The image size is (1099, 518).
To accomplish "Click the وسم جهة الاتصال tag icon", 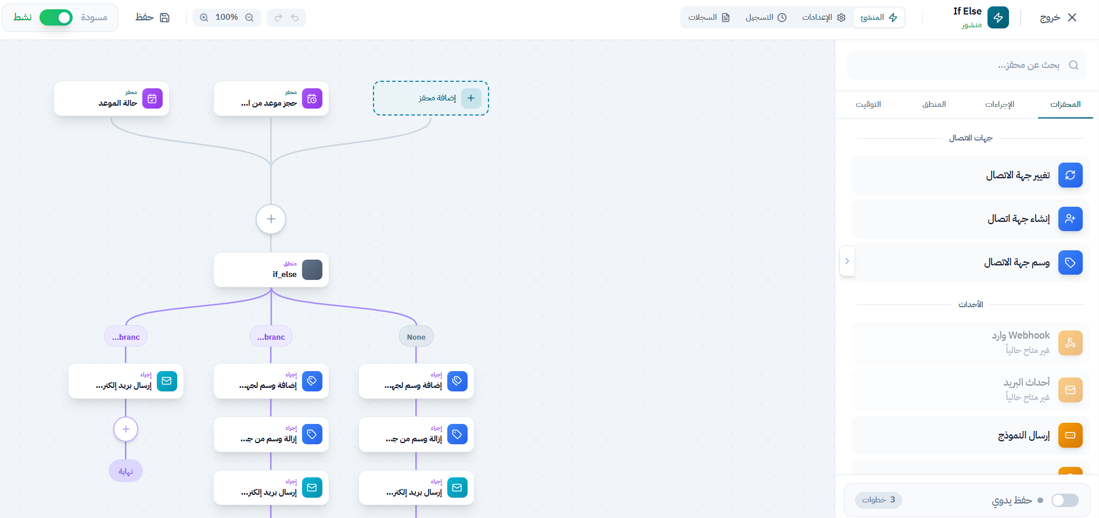I will click(x=1071, y=262).
